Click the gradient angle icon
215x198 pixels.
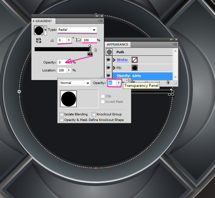coord(52,40)
